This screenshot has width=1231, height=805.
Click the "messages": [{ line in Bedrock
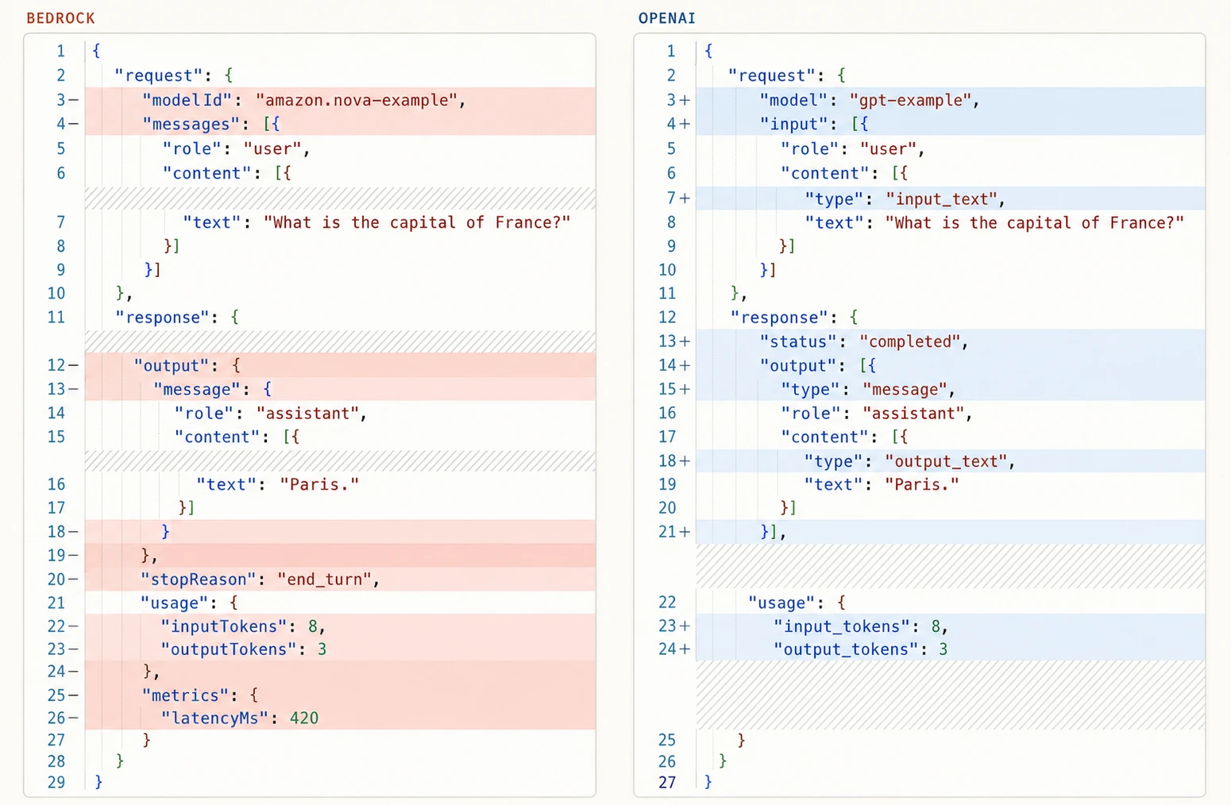(340, 124)
